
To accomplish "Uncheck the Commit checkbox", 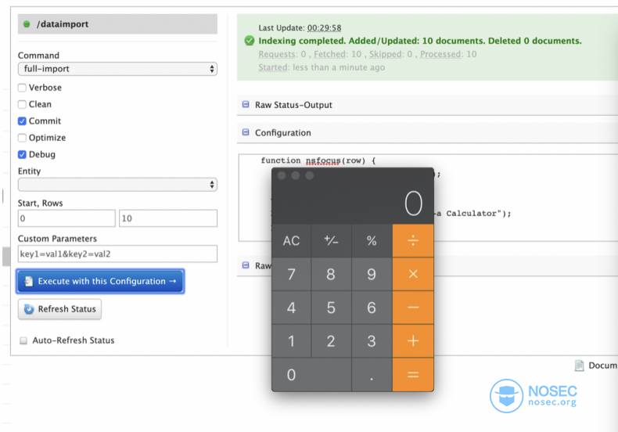I will click(22, 121).
